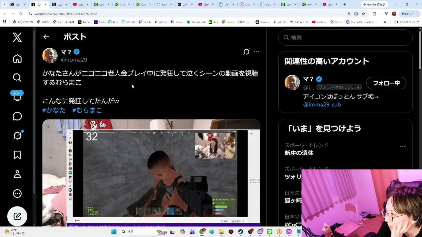Open a new browser tab with plus button

[345, 5]
